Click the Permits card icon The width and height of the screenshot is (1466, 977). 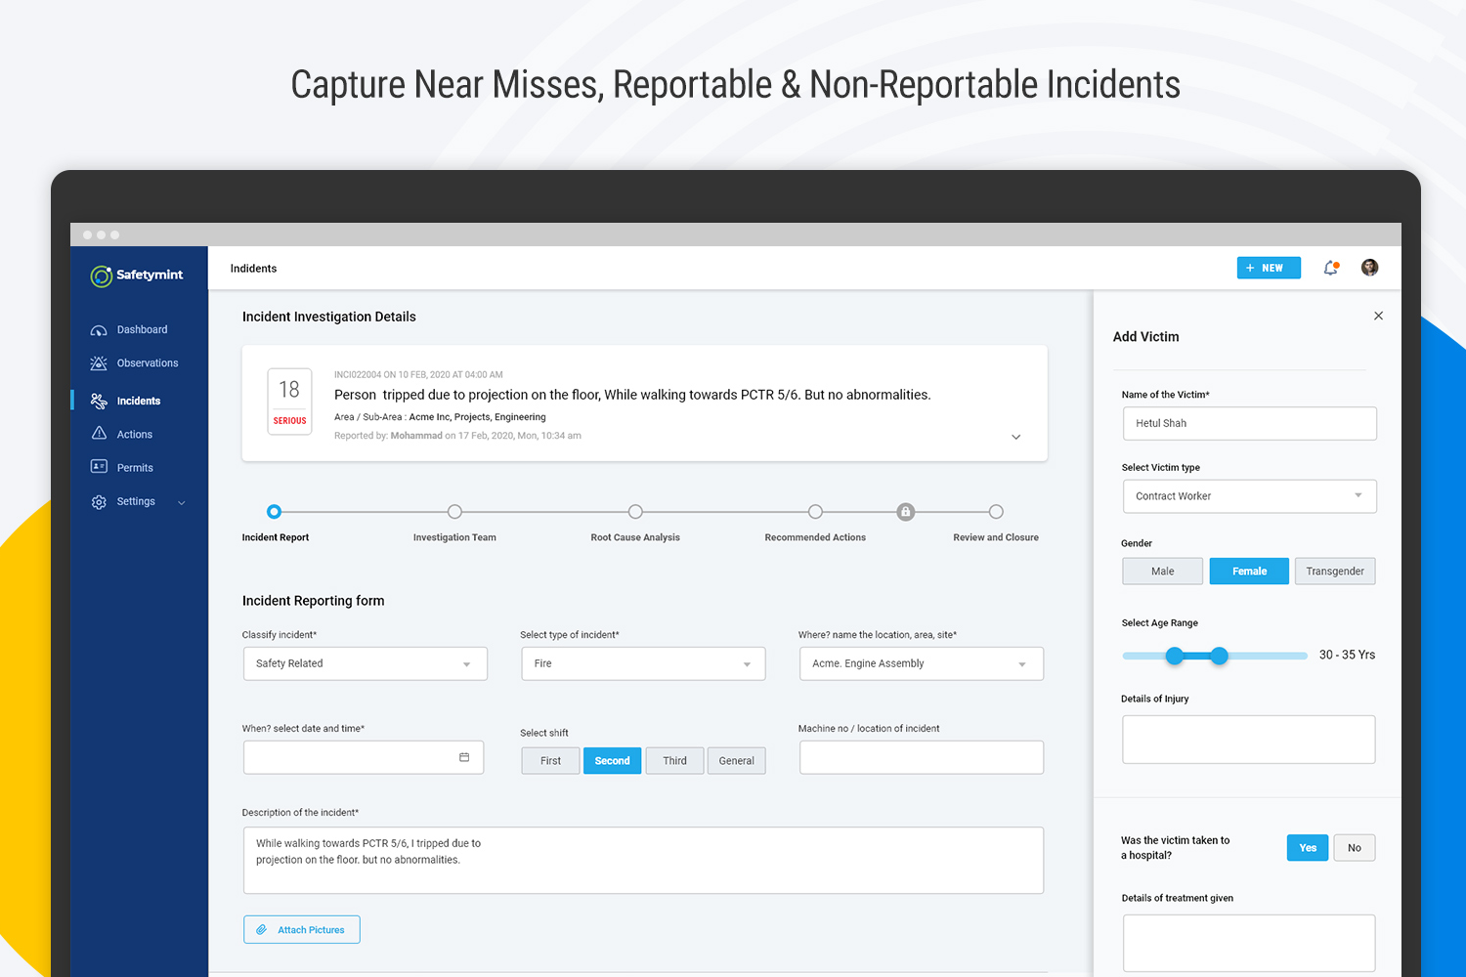point(99,467)
